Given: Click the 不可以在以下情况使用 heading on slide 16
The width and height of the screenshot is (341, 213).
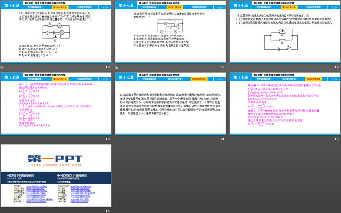Looking at the screenshot, I should pyautogui.click(x=72, y=175).
